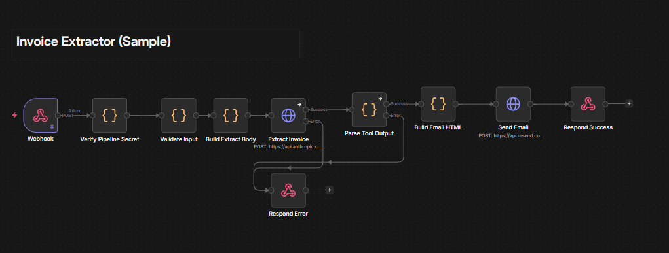Add a node after Respond Success
This screenshot has height=253, width=669.
(629, 103)
